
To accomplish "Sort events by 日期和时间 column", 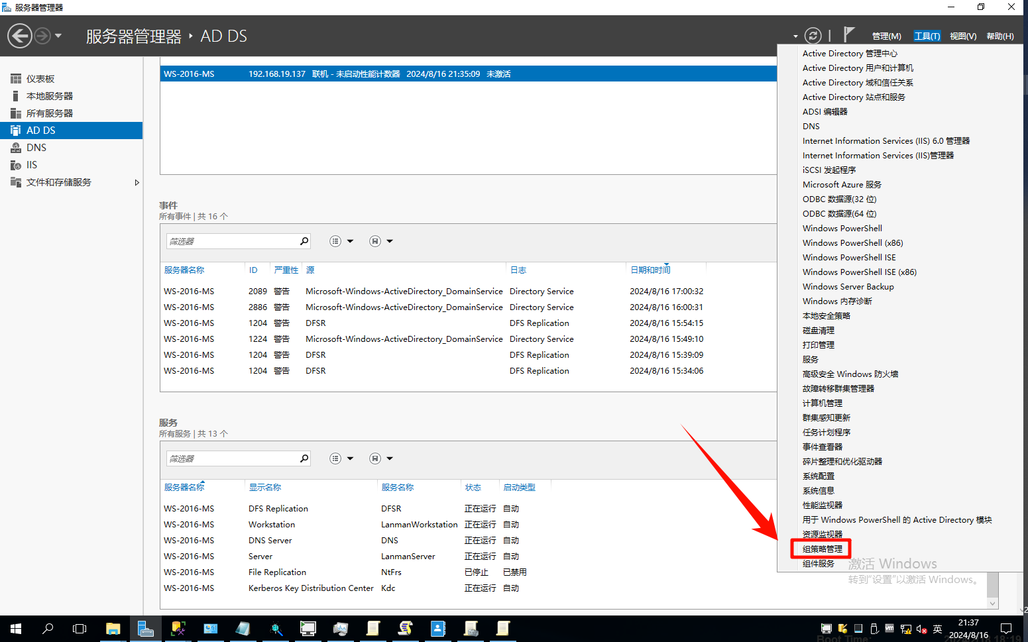I will (x=650, y=270).
